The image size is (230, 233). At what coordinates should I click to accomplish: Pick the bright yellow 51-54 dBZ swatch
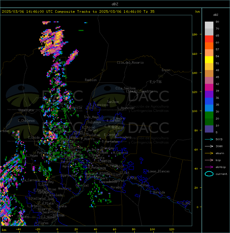coord(209,59)
